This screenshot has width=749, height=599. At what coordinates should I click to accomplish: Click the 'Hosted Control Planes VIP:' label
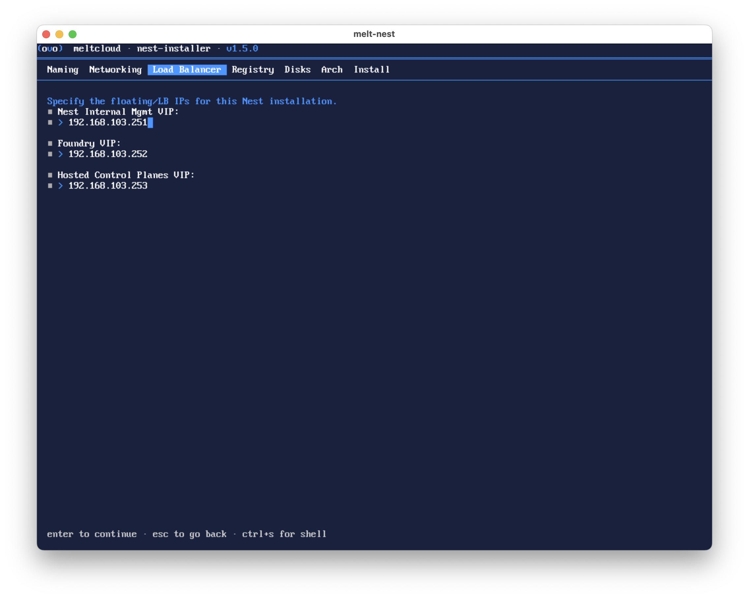(x=126, y=175)
